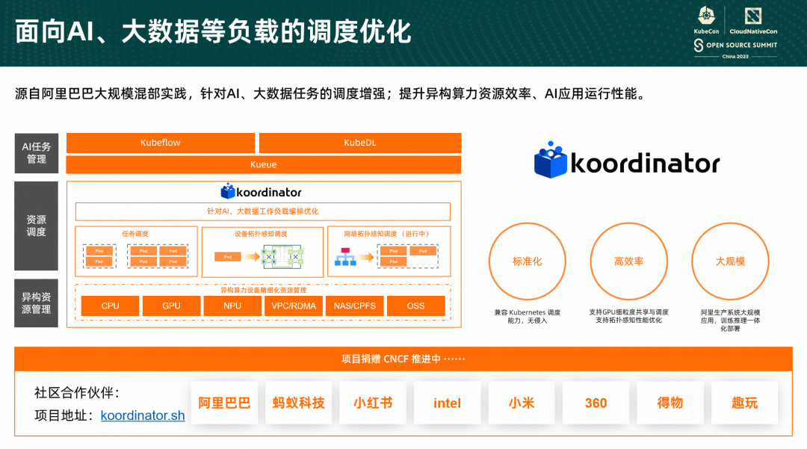Click the 针对AI、大数据工作负载编排优化 box

click(263, 211)
